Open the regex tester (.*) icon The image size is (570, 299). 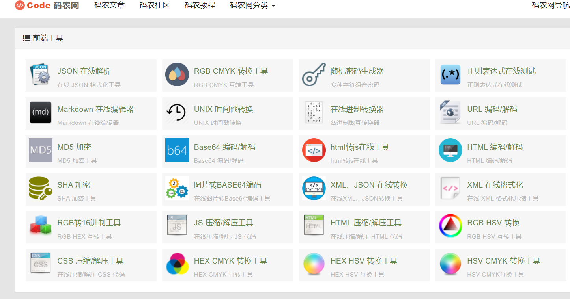[x=450, y=75]
